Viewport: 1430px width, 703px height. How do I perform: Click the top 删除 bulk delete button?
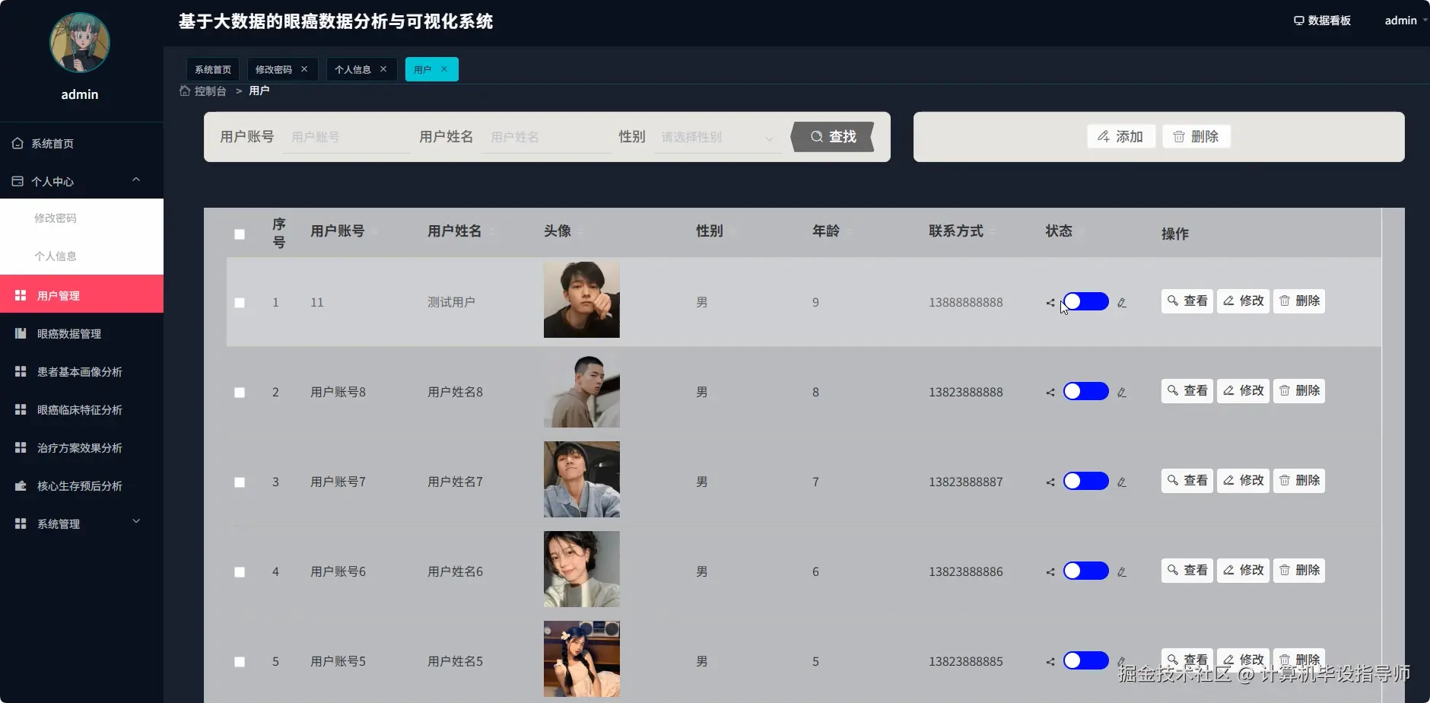coord(1196,136)
